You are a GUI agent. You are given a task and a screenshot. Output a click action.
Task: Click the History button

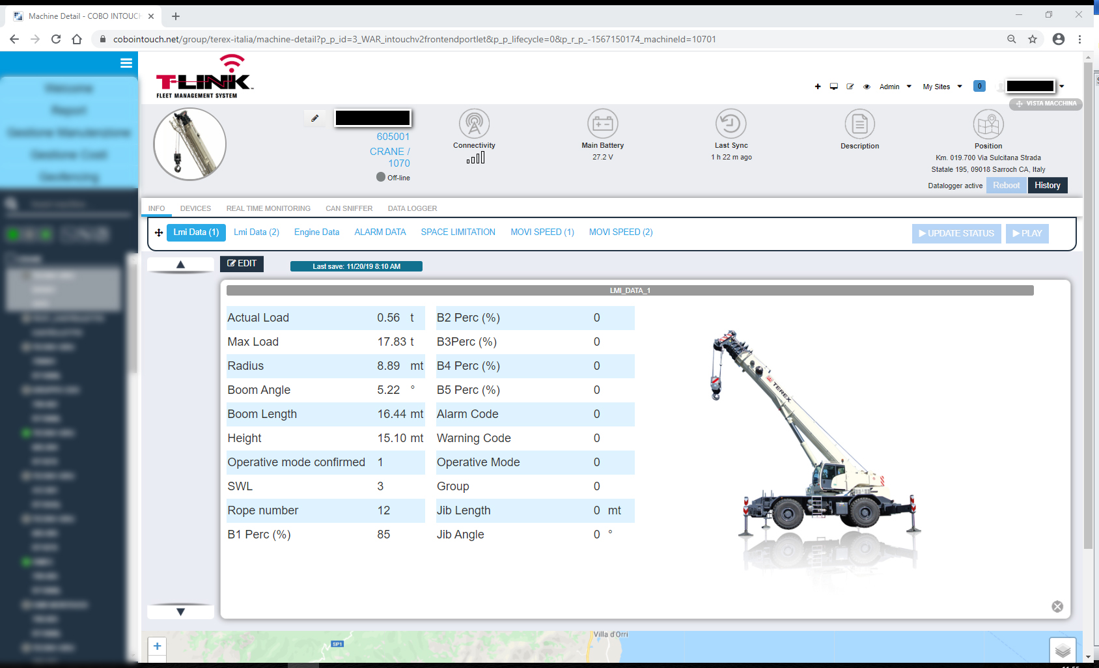coord(1047,186)
